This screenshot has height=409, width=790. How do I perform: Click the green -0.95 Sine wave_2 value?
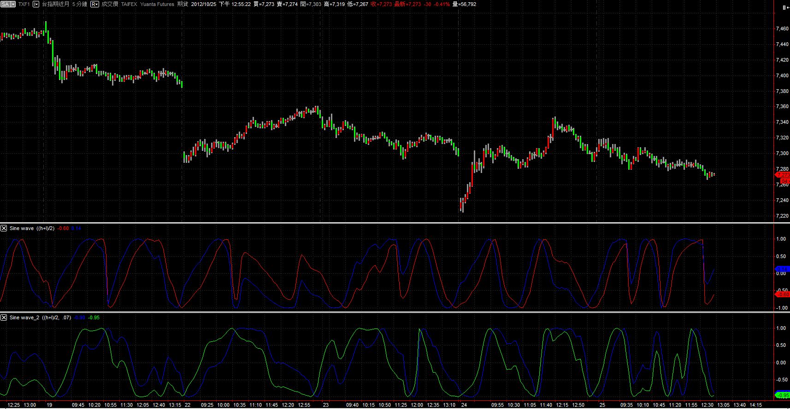pos(94,317)
